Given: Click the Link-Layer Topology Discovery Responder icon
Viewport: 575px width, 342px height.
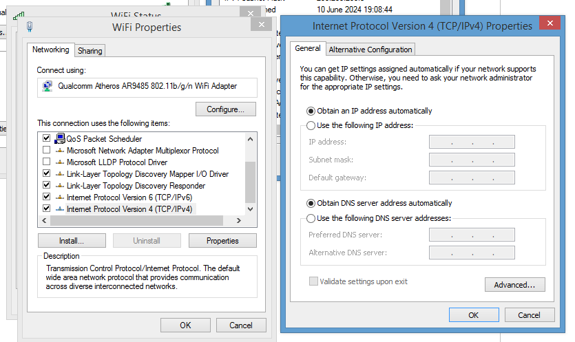Looking at the screenshot, I should pyautogui.click(x=60, y=186).
